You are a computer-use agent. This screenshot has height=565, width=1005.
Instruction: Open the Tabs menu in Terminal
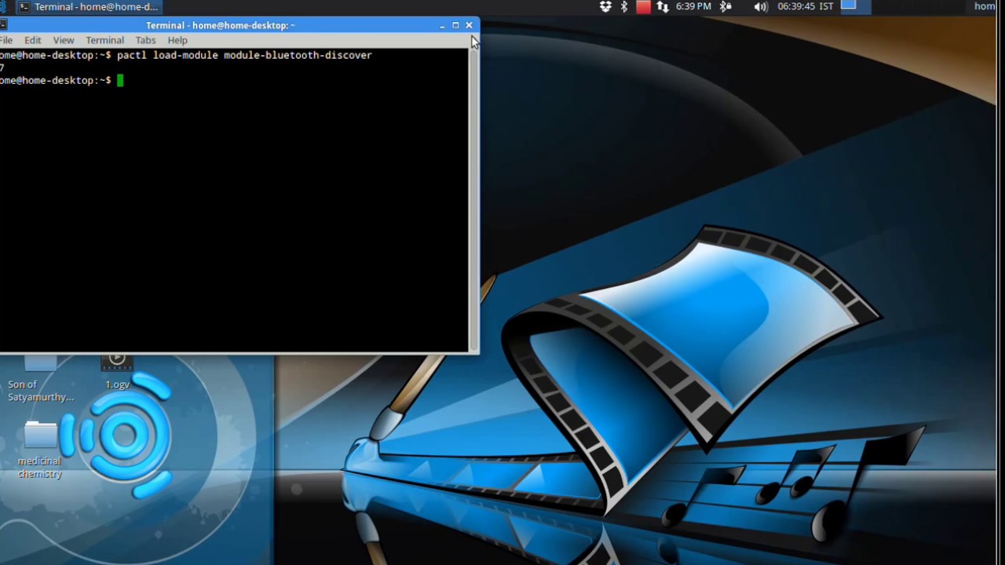coord(145,40)
